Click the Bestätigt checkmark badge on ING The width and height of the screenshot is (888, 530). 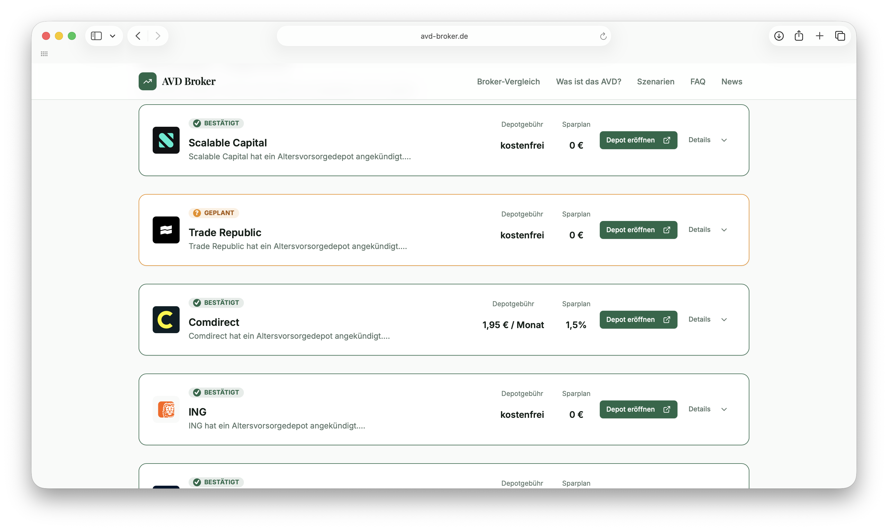pos(216,392)
